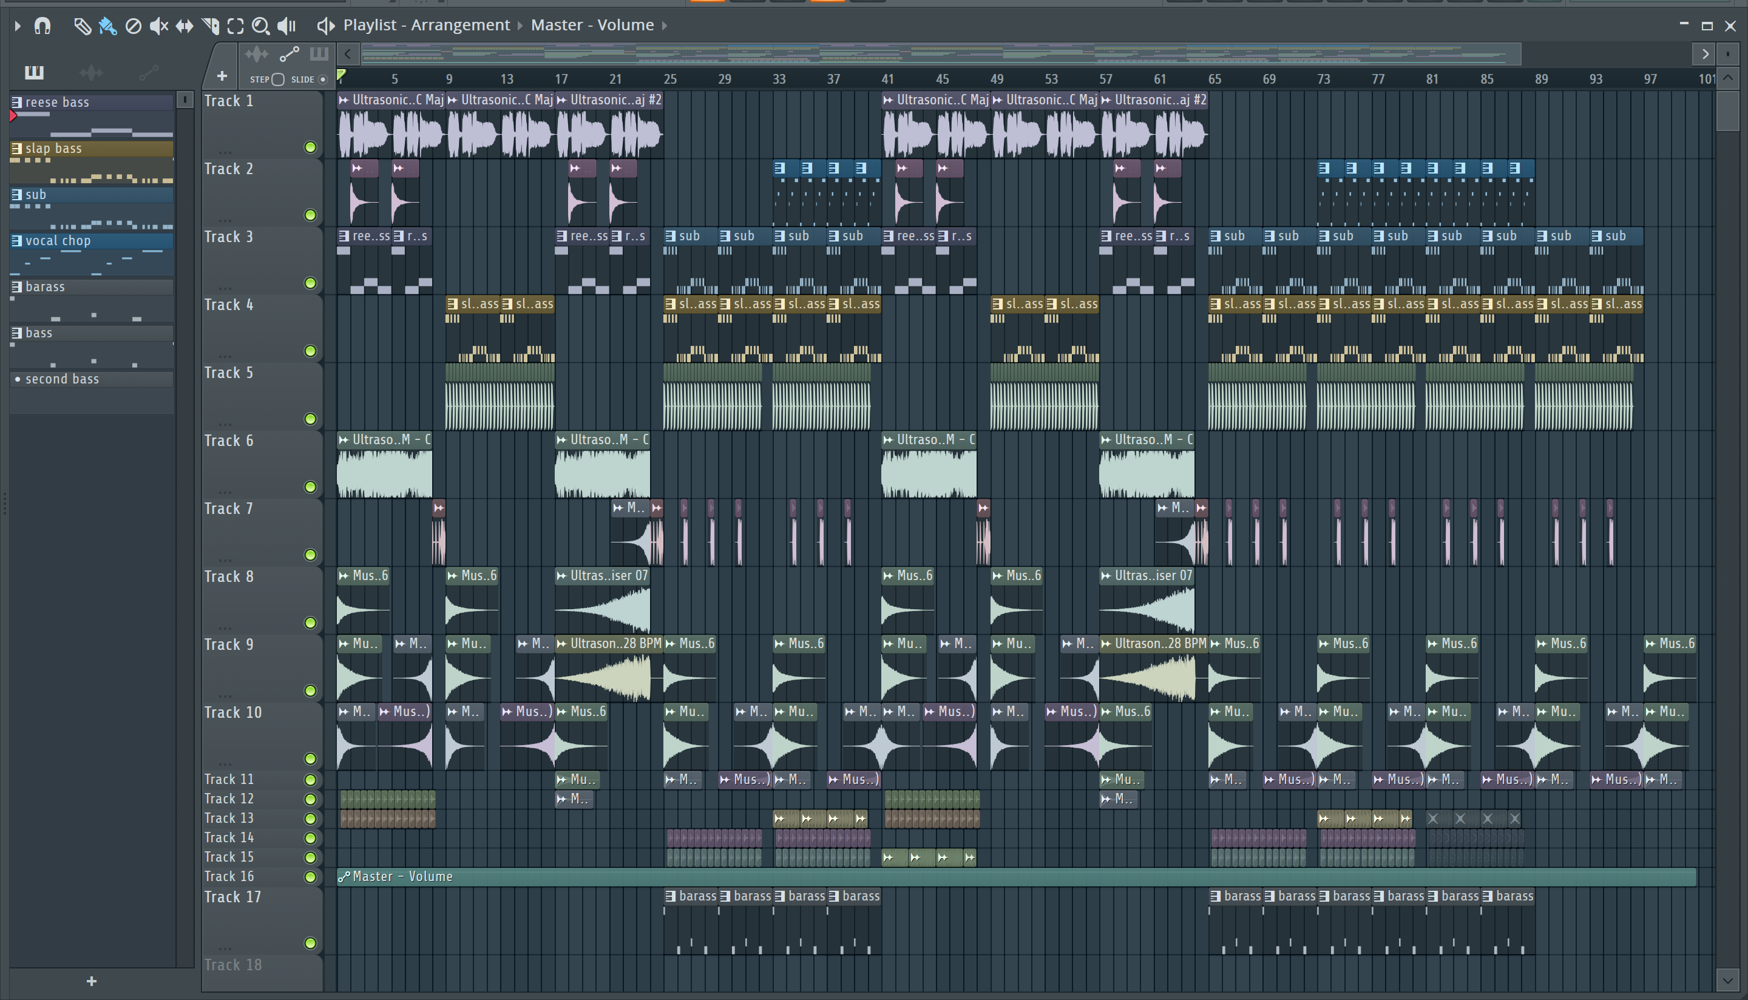1748x1000 pixels.
Task: Select the Mute tool
Action: pyautogui.click(x=158, y=26)
